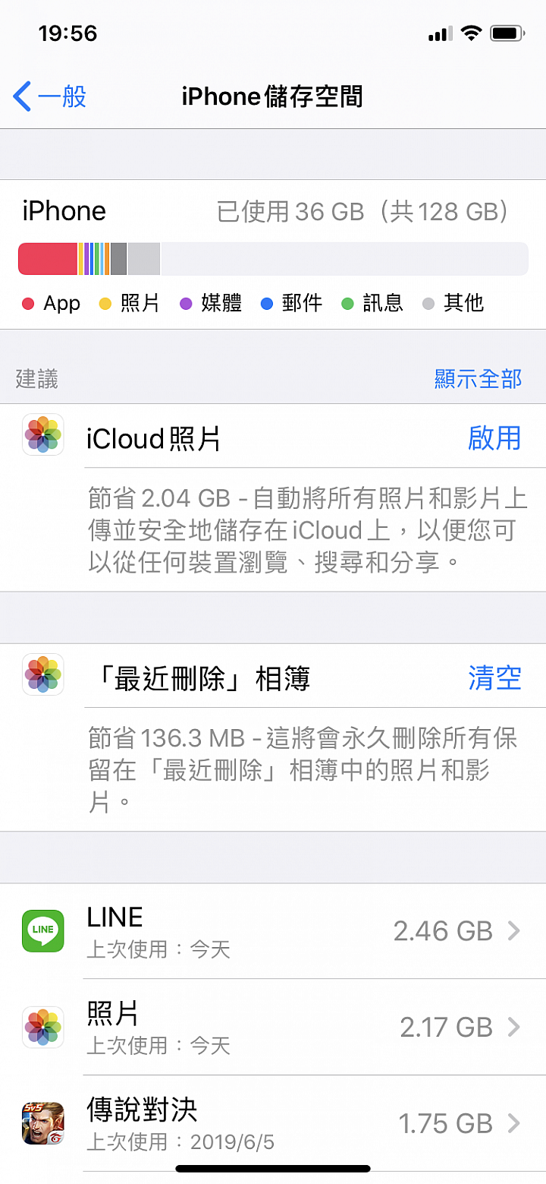The width and height of the screenshot is (546, 1184).
Task: Tap the 傳說對決 game icon
Action: pyautogui.click(x=43, y=1123)
